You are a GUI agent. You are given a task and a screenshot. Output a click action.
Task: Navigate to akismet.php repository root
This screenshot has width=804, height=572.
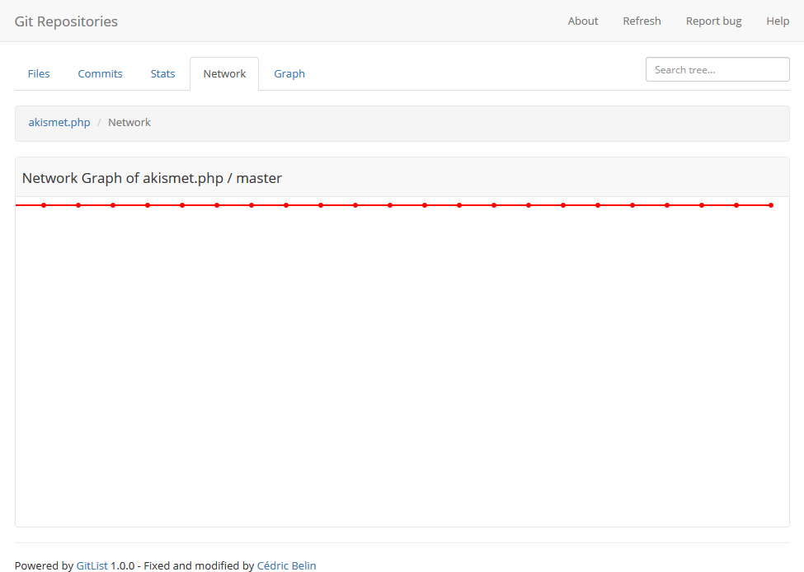[59, 122]
